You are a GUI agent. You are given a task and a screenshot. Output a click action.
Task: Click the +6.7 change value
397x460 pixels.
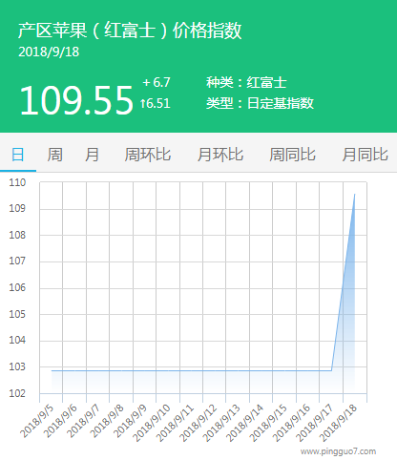coord(157,82)
